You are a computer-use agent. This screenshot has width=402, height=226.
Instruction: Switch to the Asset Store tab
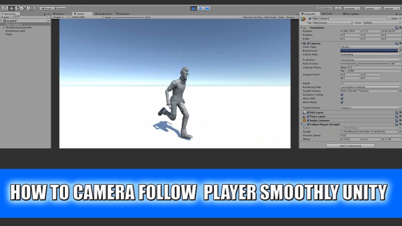pyautogui.click(x=103, y=14)
